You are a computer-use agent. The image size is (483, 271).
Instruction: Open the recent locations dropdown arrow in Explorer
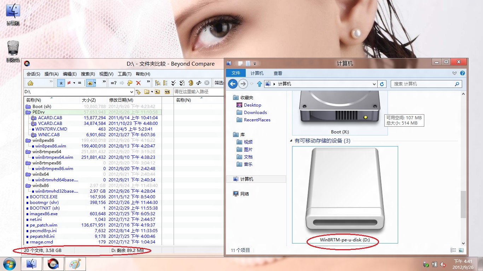coord(252,84)
